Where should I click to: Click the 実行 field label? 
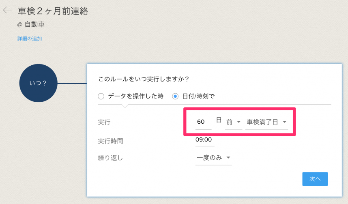[x=104, y=122]
